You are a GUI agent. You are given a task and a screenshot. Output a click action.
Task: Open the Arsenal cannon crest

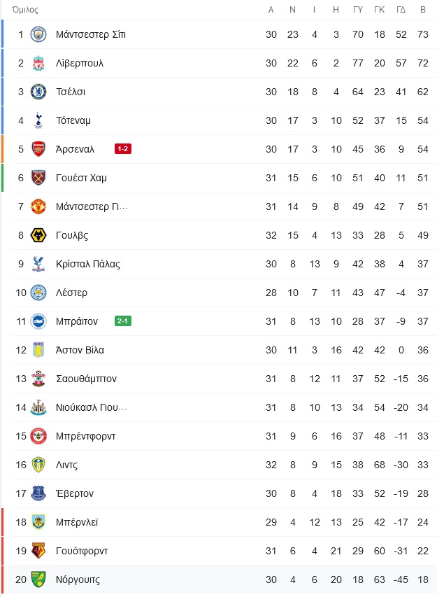[x=38, y=149]
